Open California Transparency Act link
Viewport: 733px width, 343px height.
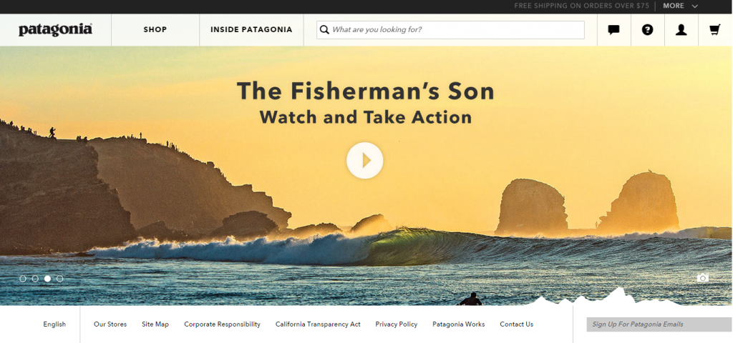[318, 324]
